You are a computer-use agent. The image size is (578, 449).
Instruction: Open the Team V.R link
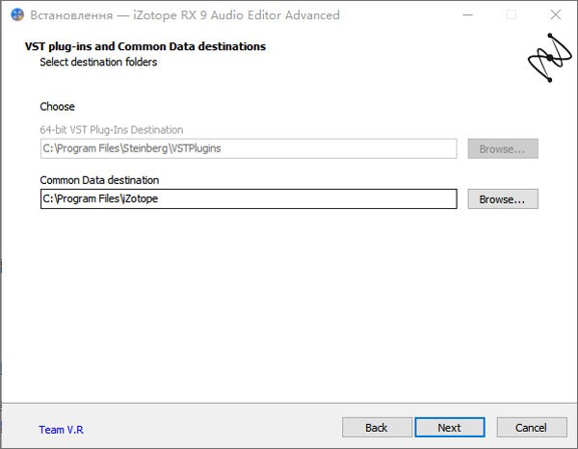coord(62,430)
